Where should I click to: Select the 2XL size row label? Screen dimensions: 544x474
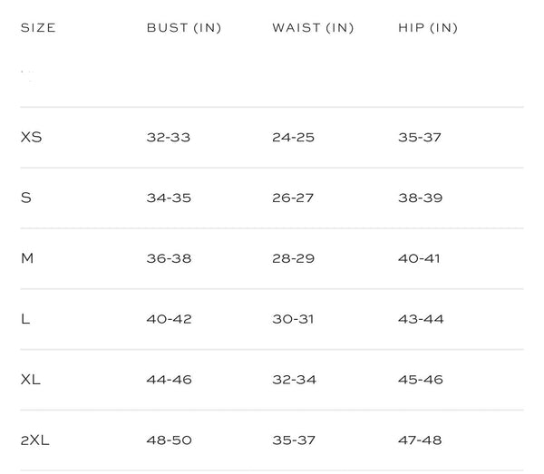34,440
